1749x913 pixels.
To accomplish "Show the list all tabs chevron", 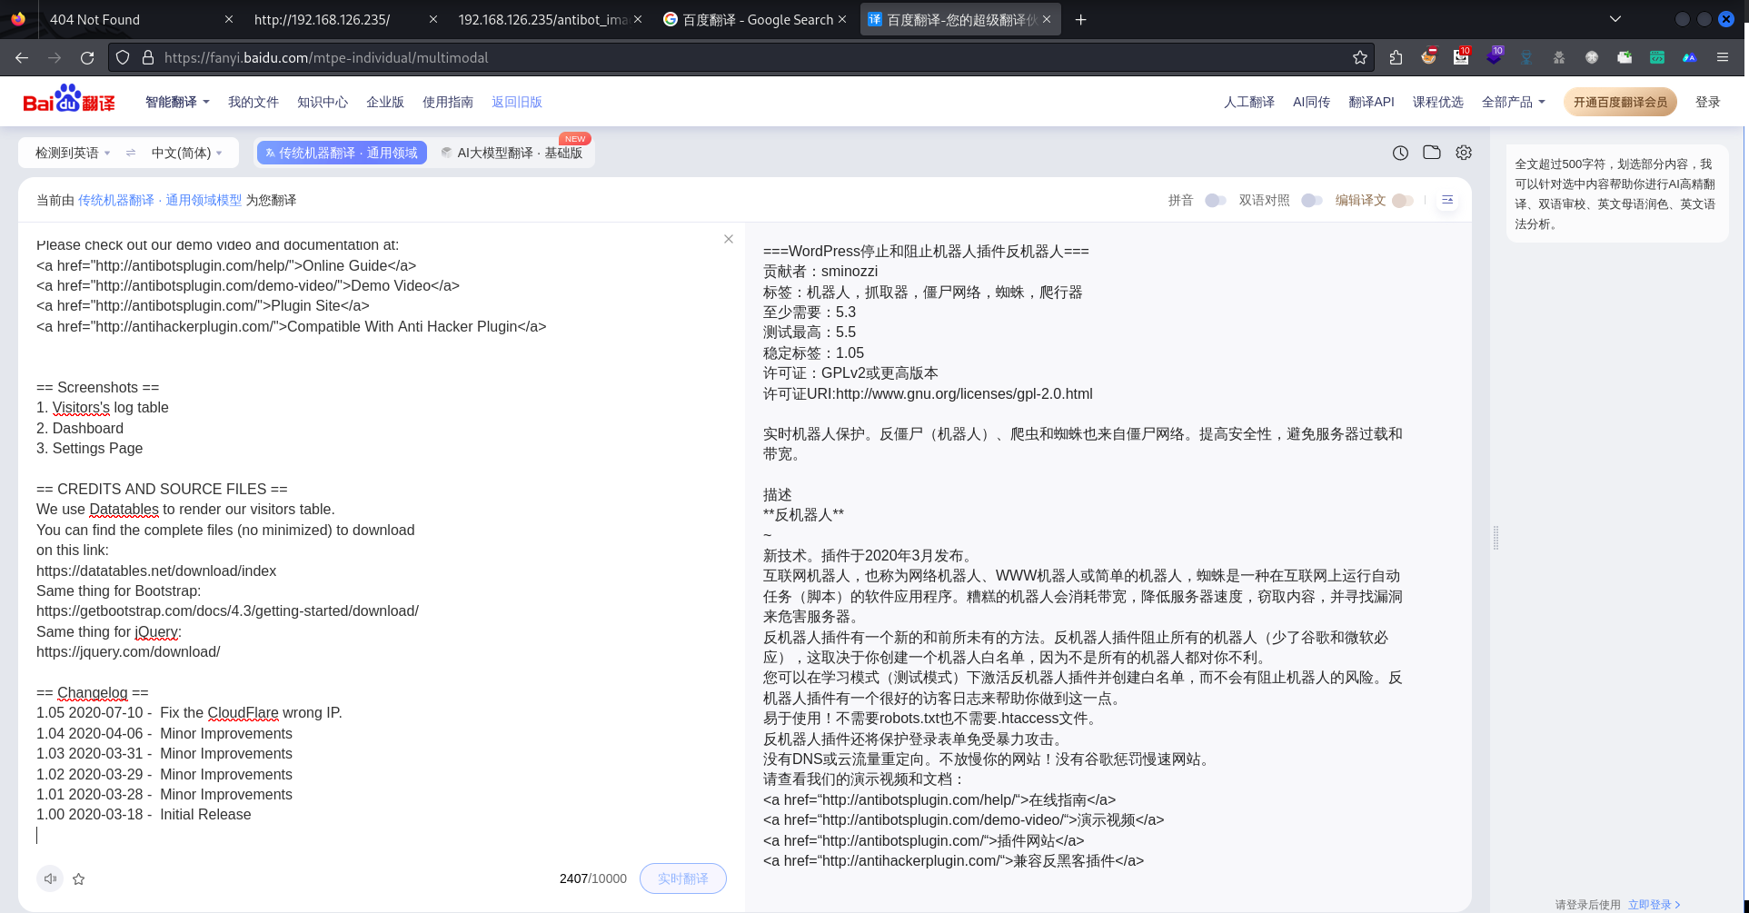I will [1615, 19].
